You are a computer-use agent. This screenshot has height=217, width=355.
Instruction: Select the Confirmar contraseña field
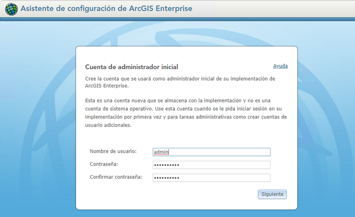point(211,178)
